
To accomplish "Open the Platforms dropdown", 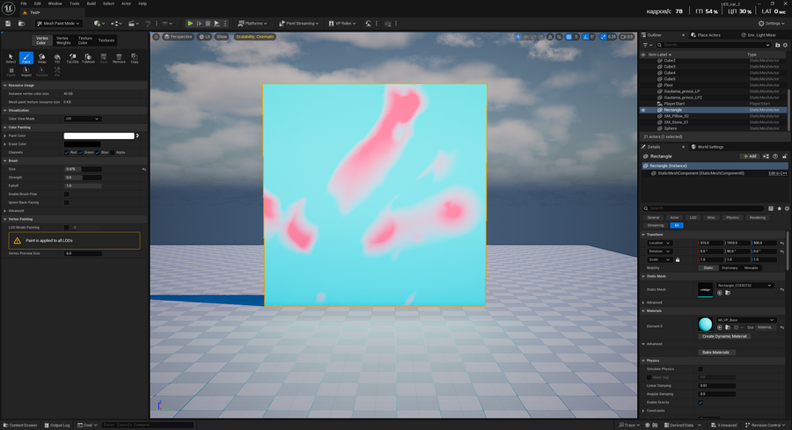I will pos(253,23).
